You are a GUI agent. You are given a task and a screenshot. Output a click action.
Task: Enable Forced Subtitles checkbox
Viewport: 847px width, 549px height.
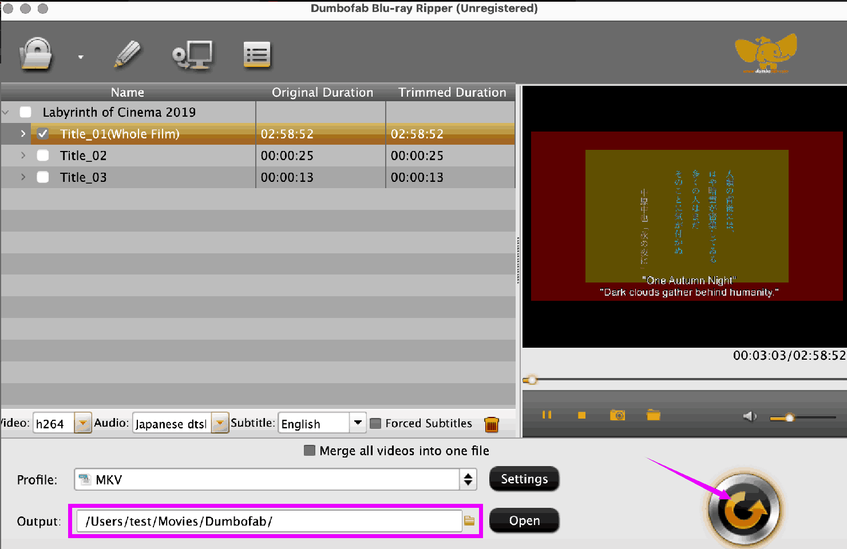point(376,424)
